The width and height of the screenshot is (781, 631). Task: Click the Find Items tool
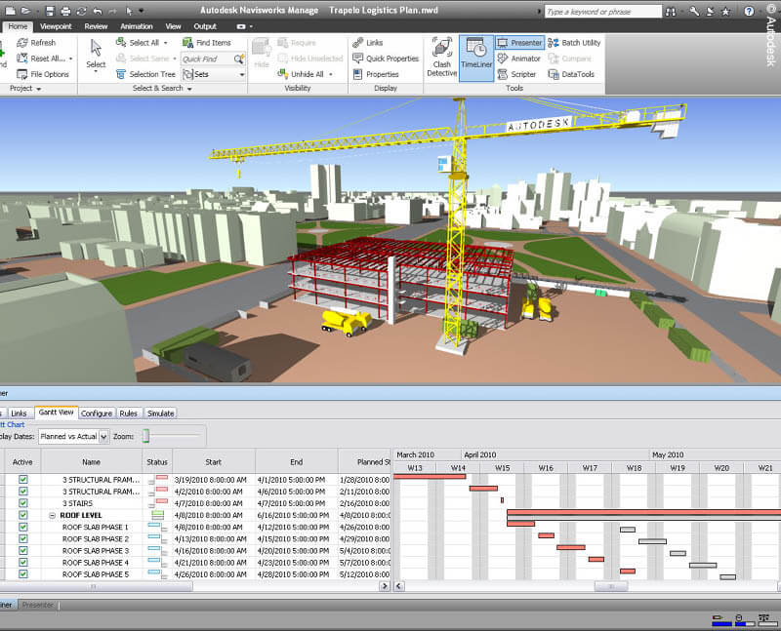click(207, 43)
